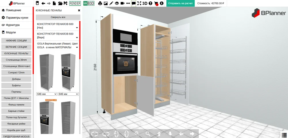Click the print icon
The width and height of the screenshot is (288, 138).
(100, 3)
